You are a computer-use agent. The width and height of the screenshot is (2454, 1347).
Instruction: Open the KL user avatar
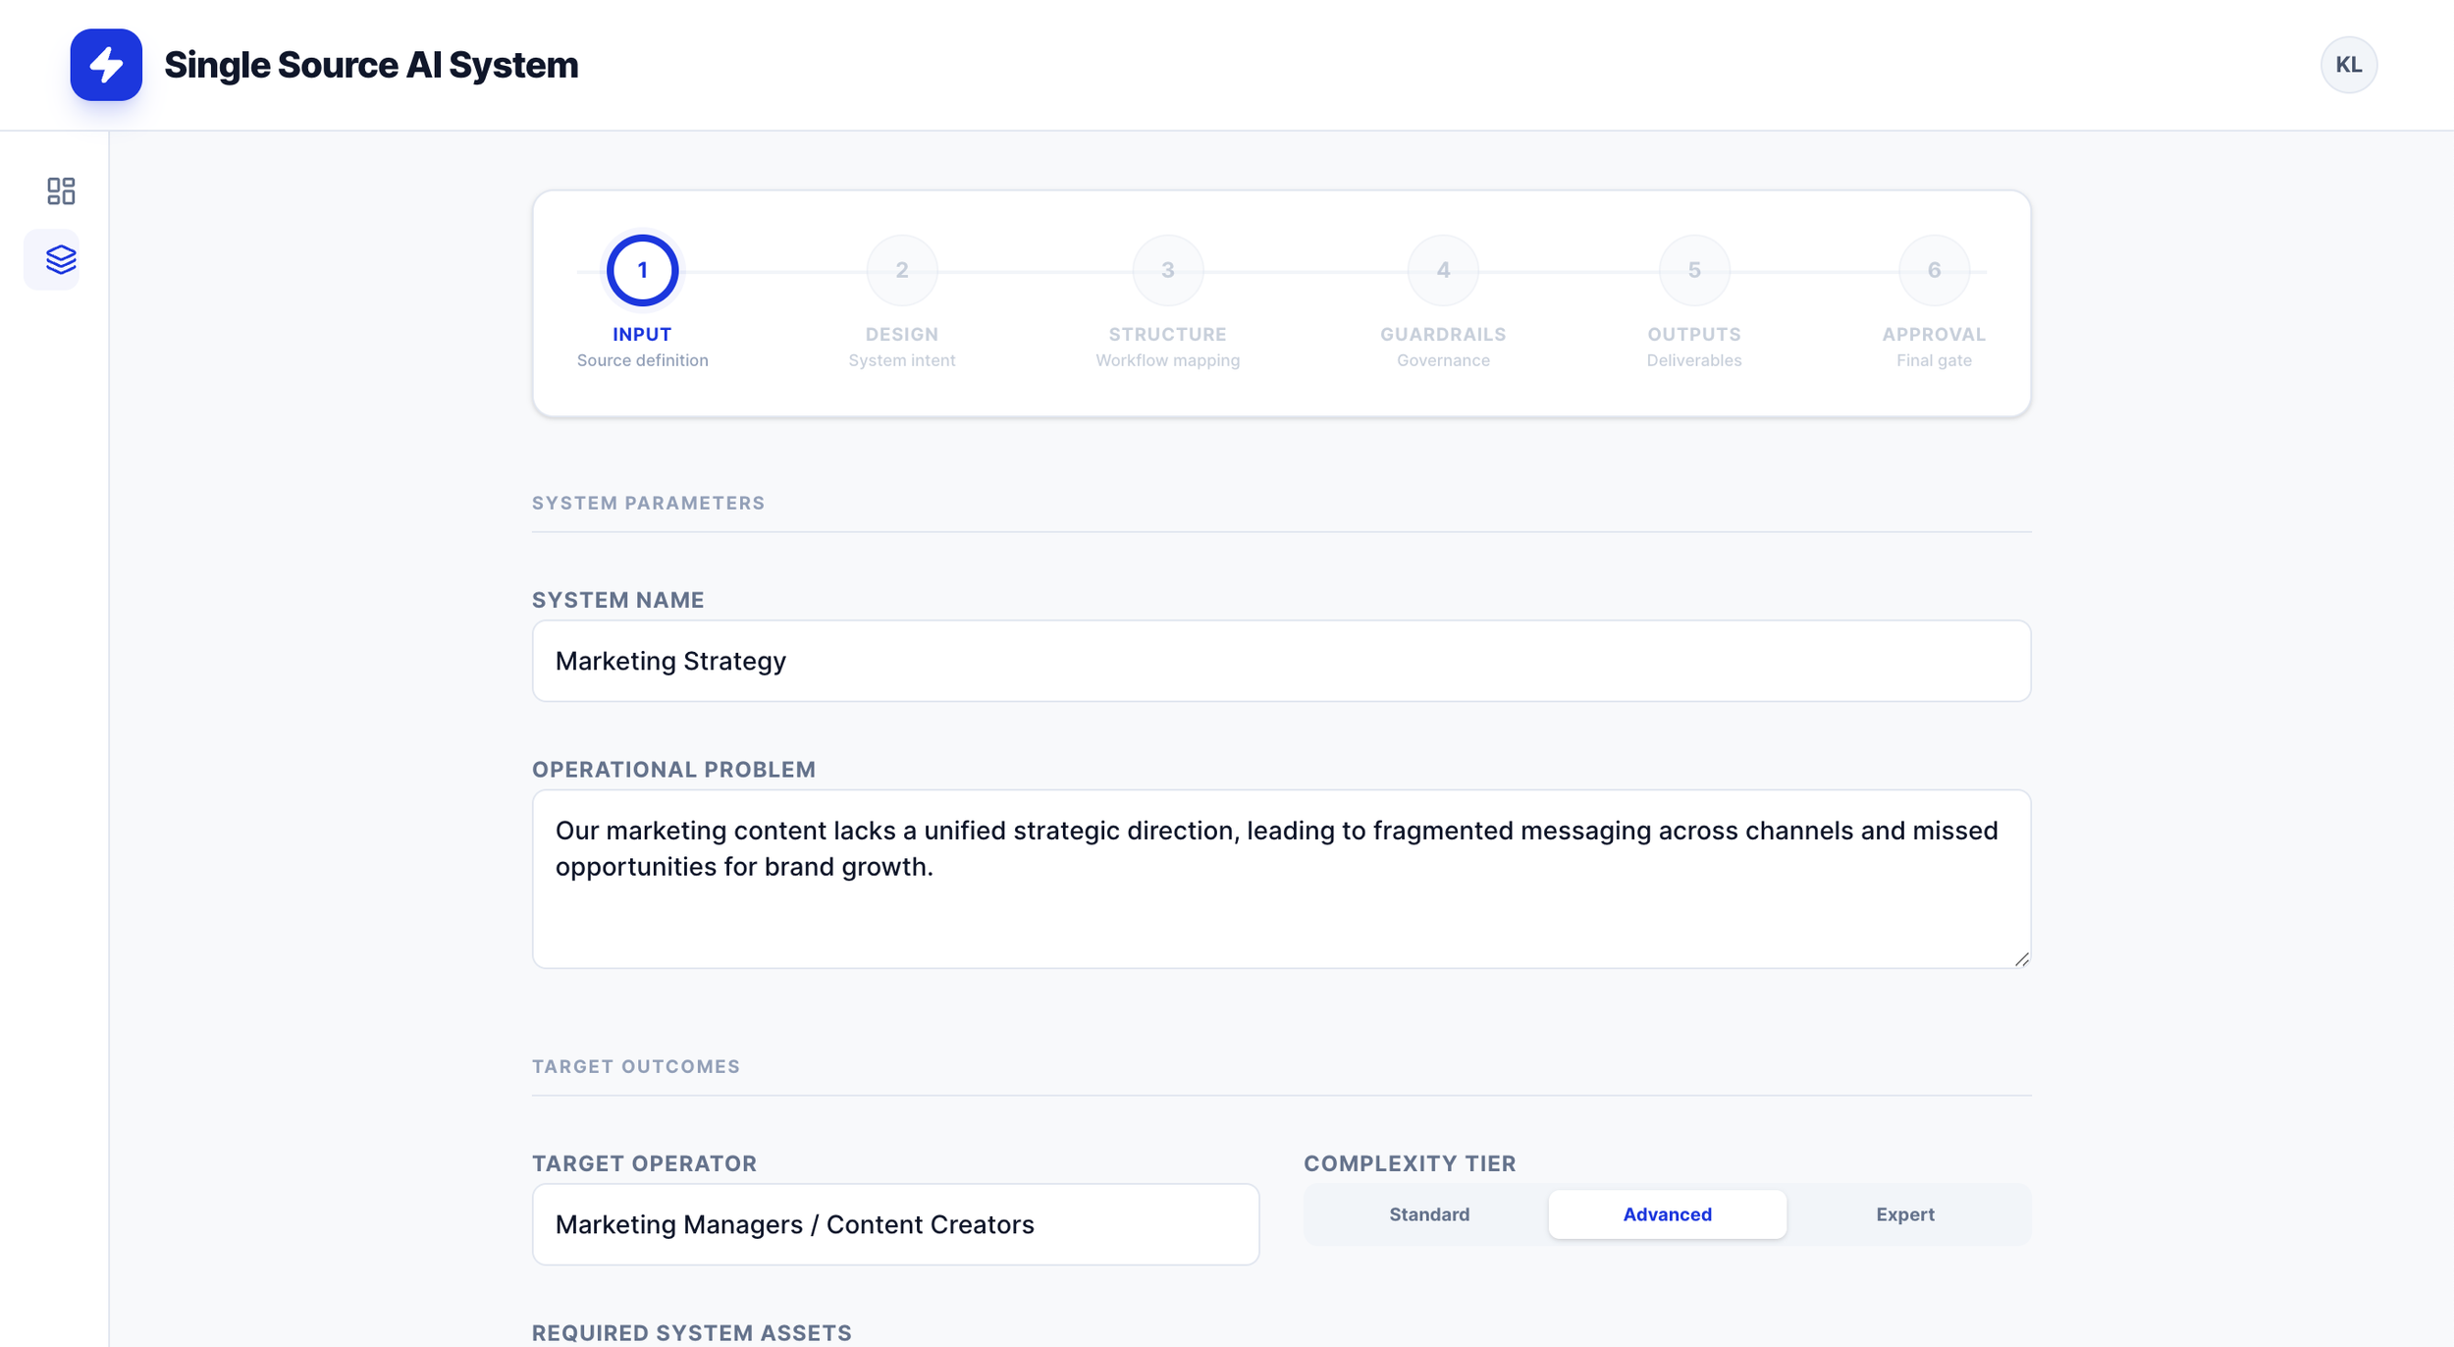(2348, 65)
